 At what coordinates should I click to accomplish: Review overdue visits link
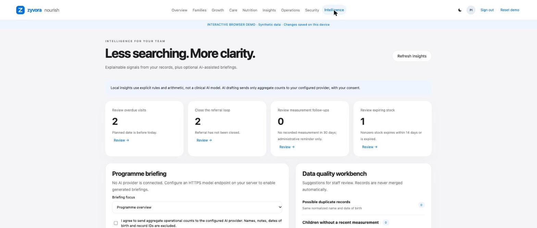121,140
